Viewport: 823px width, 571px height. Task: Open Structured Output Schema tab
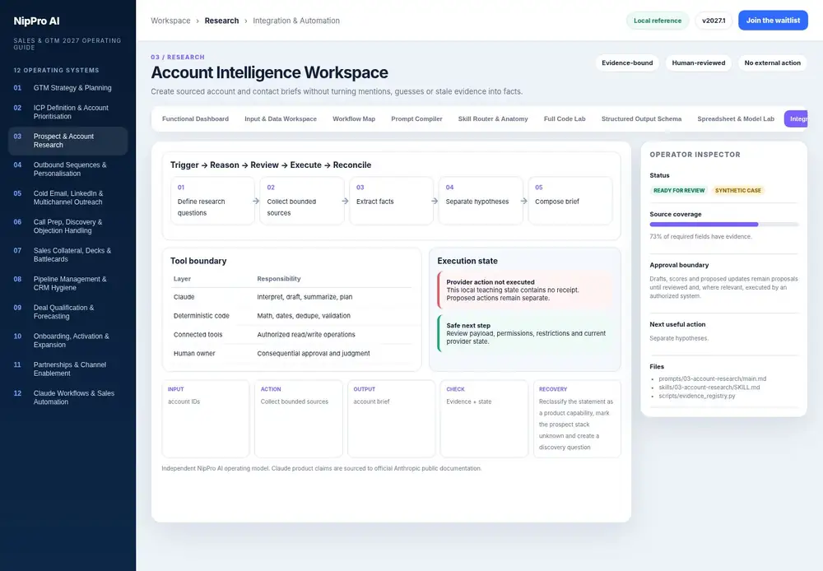641,118
